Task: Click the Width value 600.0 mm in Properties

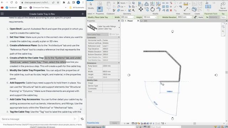Action: (110, 71)
